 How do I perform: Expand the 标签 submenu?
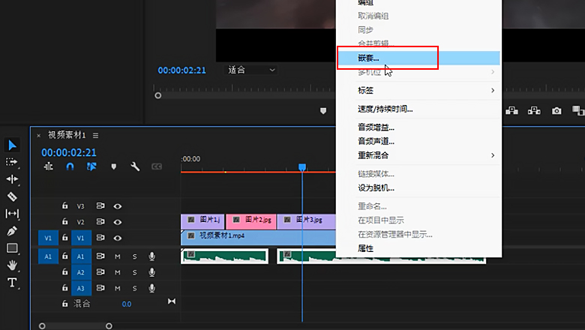click(424, 91)
